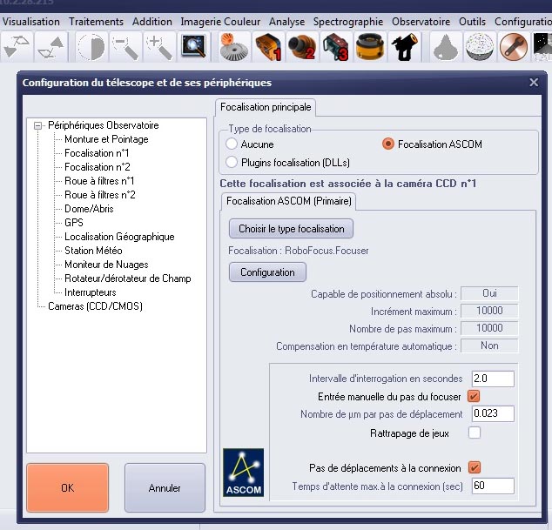Click the ASCOM logo icon
This screenshot has width=552, height=530.
point(242,473)
